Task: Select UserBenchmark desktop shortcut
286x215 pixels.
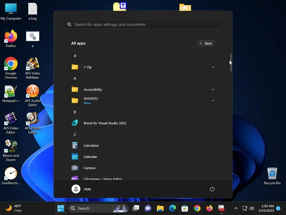Action: [x=11, y=176]
